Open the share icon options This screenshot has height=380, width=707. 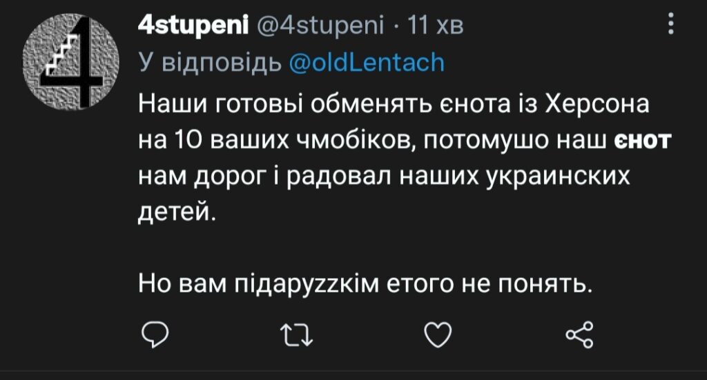[579, 334]
